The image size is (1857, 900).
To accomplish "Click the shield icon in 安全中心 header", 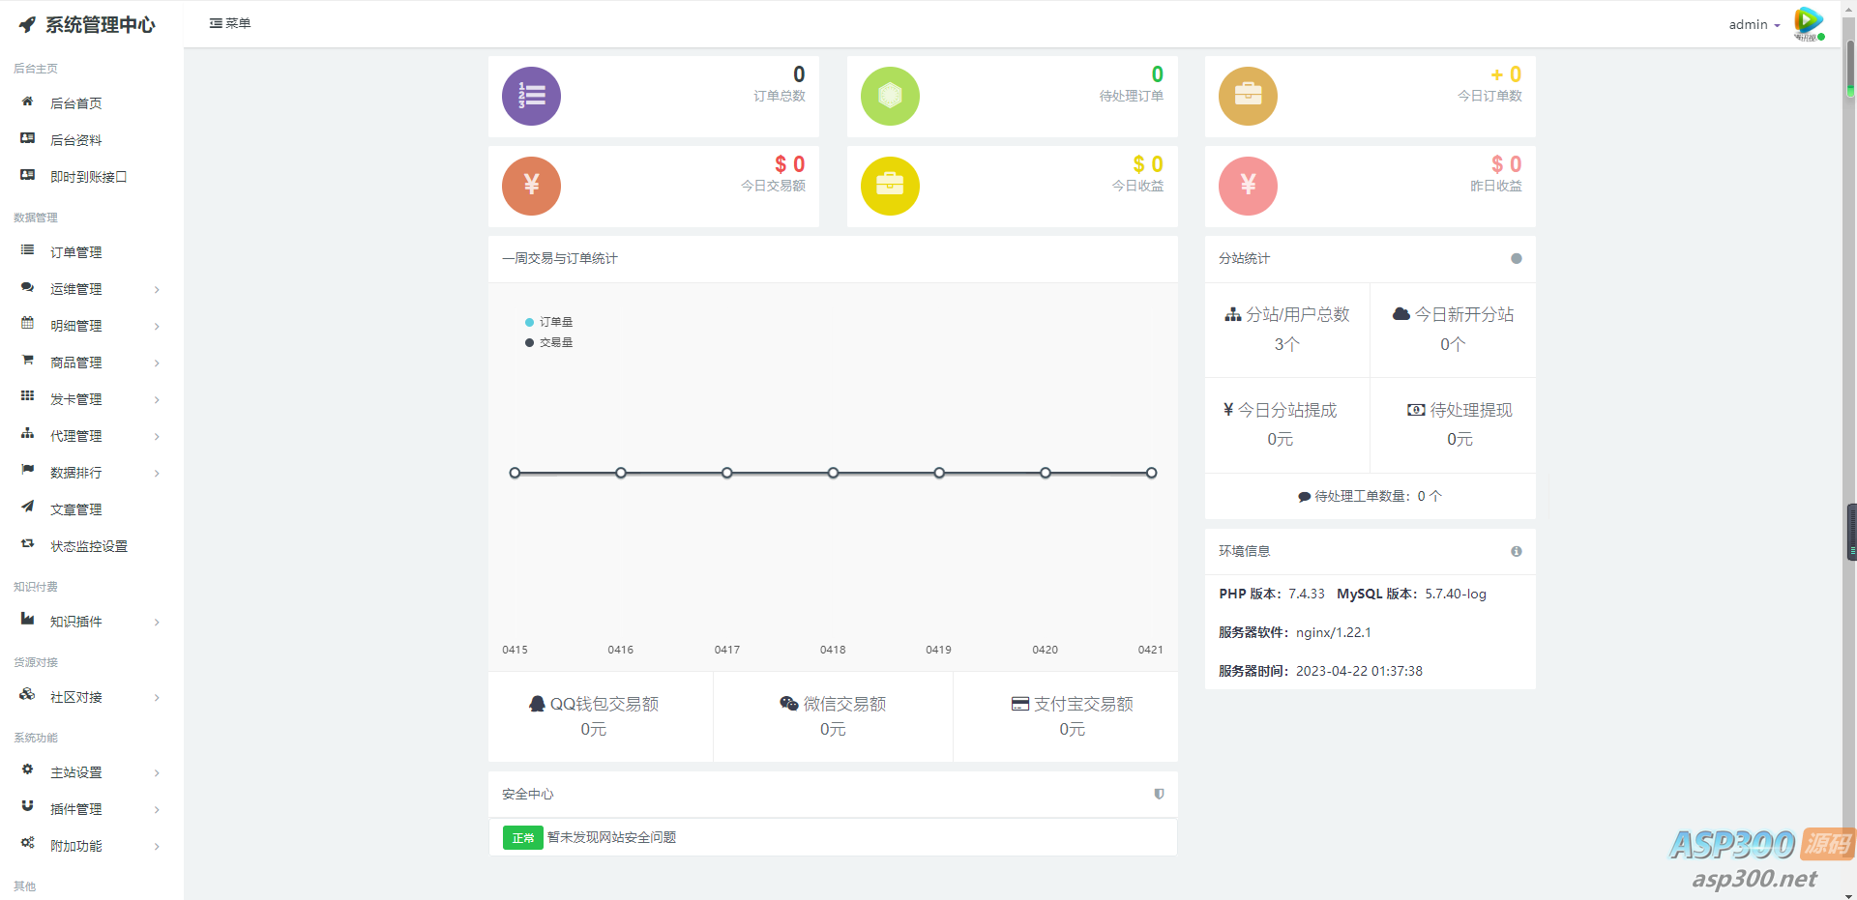I will tap(1159, 794).
